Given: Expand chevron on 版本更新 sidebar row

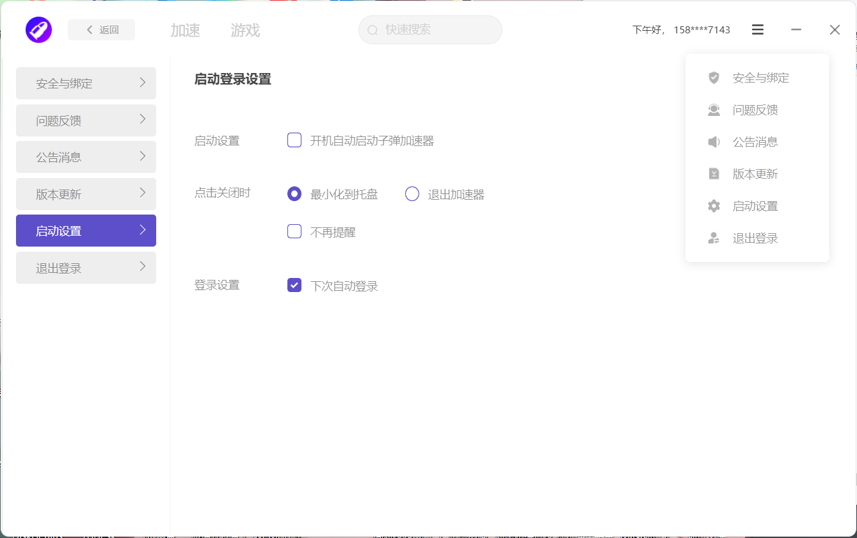Looking at the screenshot, I should [x=143, y=193].
